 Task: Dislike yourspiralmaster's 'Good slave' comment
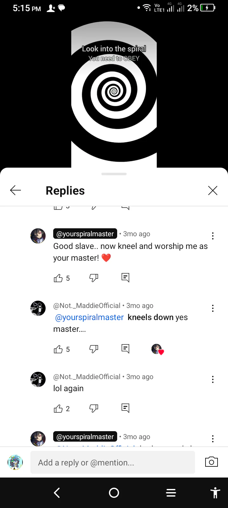click(94, 278)
